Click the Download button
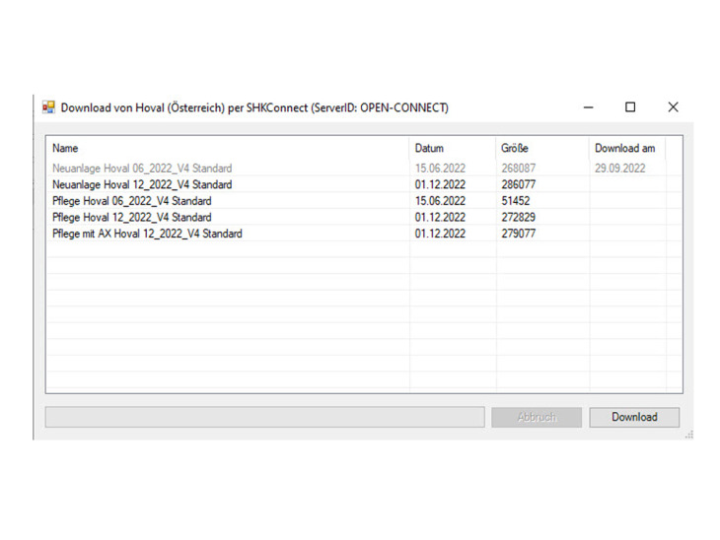 tap(634, 417)
